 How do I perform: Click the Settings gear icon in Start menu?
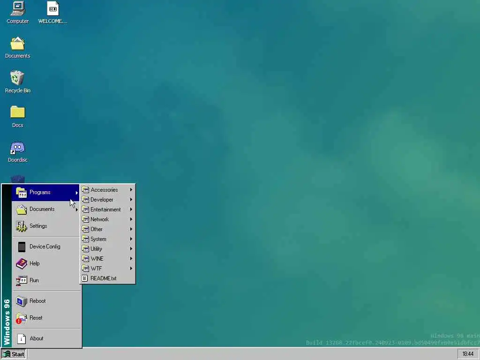click(x=22, y=226)
